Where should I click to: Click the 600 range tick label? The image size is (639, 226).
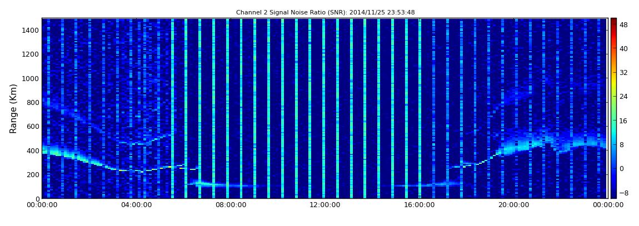(x=33, y=126)
